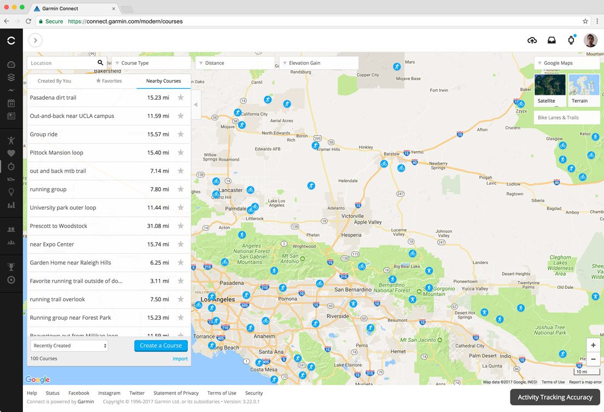604x412 pixels.
Task: Open the inbox tray icon
Action: (551, 40)
